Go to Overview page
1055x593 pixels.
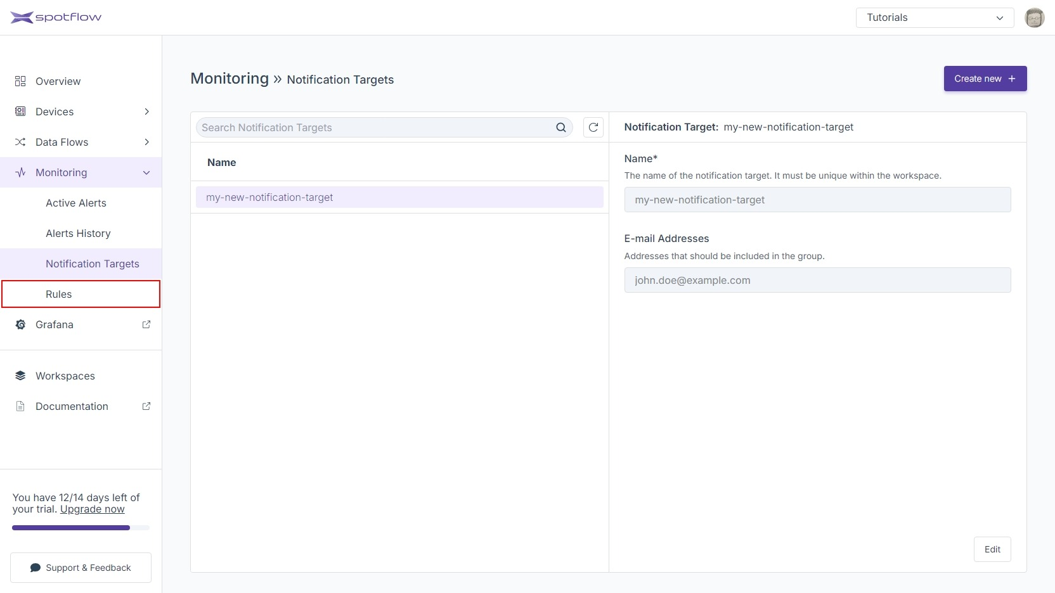(81, 81)
